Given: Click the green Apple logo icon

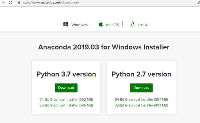Looking at the screenshot, I should pos(101,24).
